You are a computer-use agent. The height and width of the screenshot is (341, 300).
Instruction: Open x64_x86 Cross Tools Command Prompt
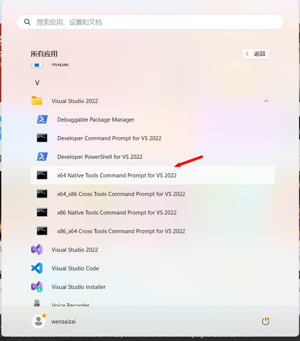tap(121, 194)
